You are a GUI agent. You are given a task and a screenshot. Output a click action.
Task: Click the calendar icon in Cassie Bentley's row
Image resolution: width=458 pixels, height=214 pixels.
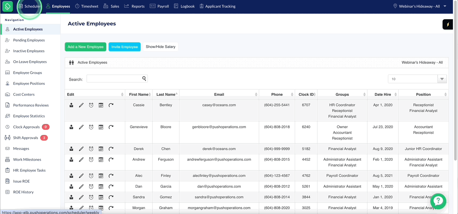click(101, 105)
